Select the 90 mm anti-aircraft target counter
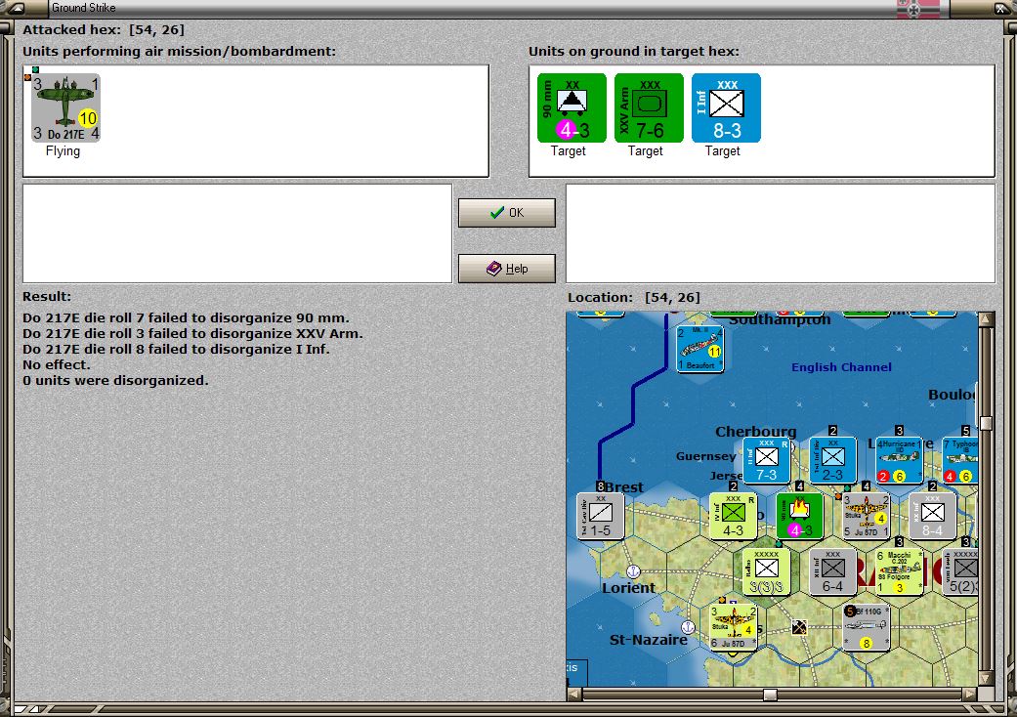Image resolution: width=1017 pixels, height=717 pixels. [572, 107]
